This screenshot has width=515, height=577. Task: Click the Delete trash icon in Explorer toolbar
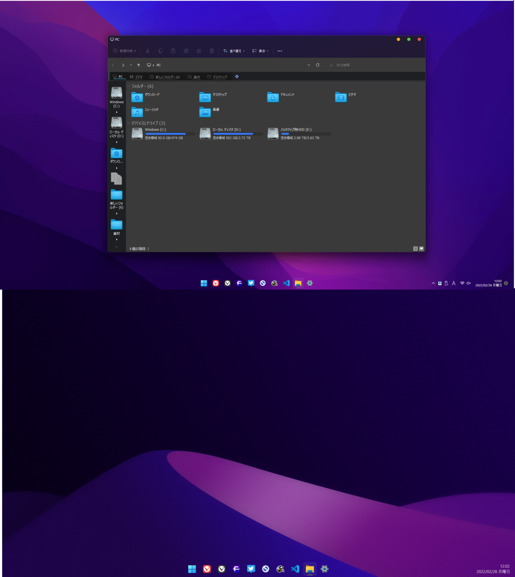pyautogui.click(x=212, y=51)
